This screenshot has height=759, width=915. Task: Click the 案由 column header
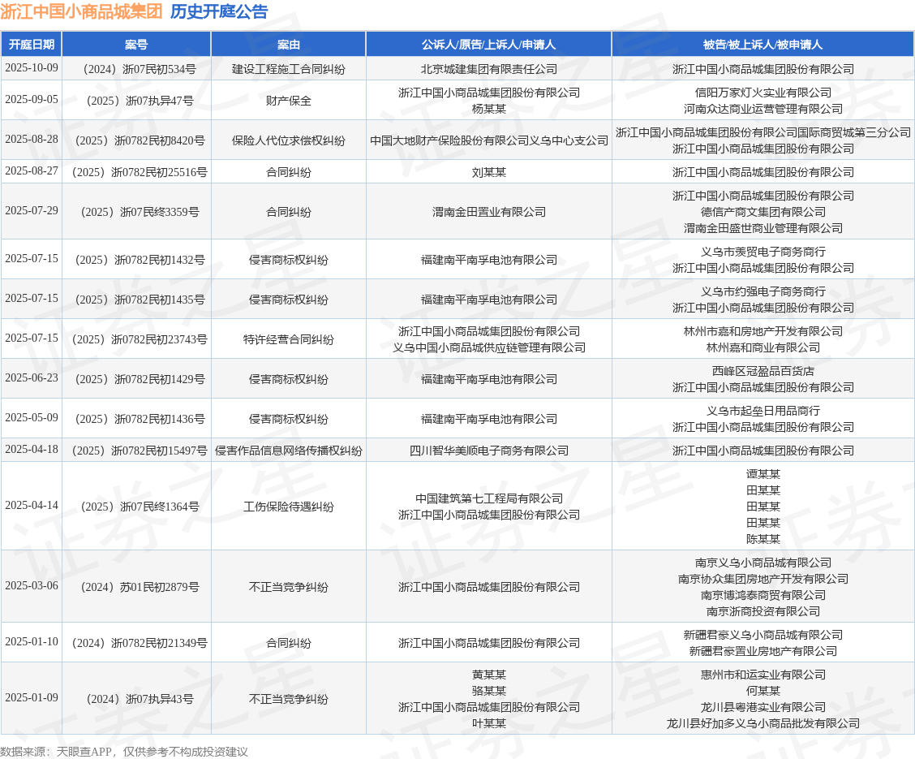click(288, 45)
